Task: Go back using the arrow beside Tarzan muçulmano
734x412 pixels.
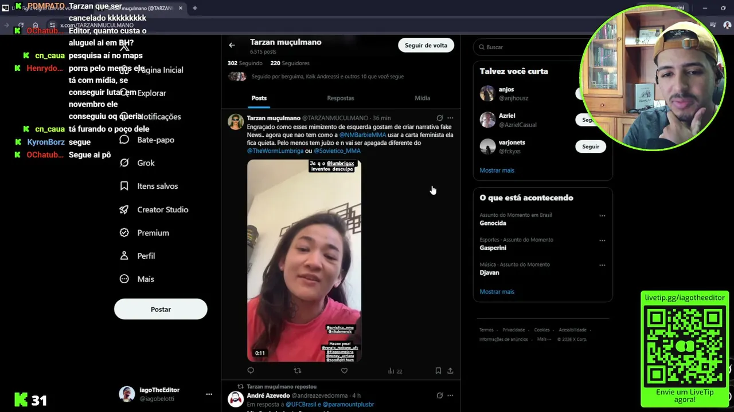Action: [x=232, y=45]
